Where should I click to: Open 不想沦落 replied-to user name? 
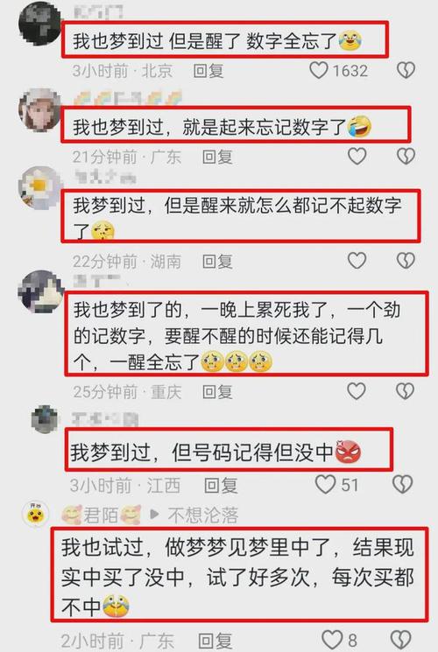point(203,515)
